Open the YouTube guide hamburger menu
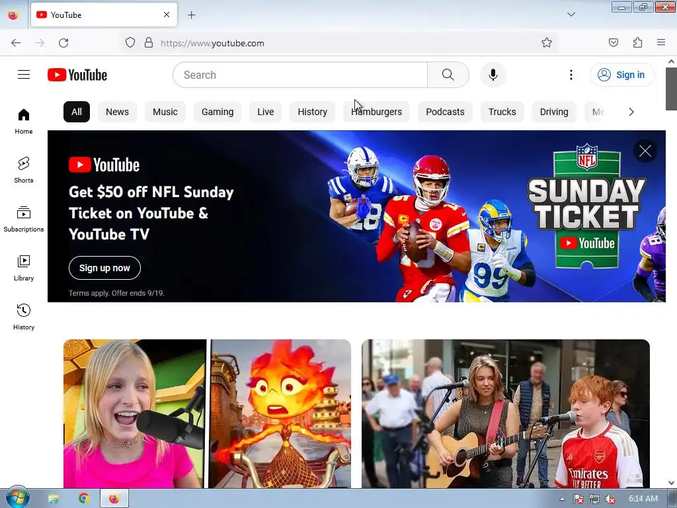The image size is (677, 508). 24,75
